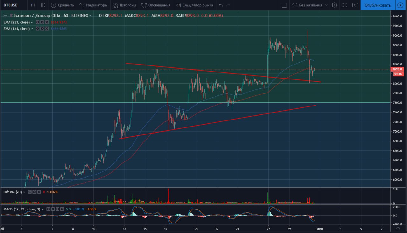The height and width of the screenshot is (233, 407).
Task: Click the date 27 on the time axis
Action: coord(268,228)
